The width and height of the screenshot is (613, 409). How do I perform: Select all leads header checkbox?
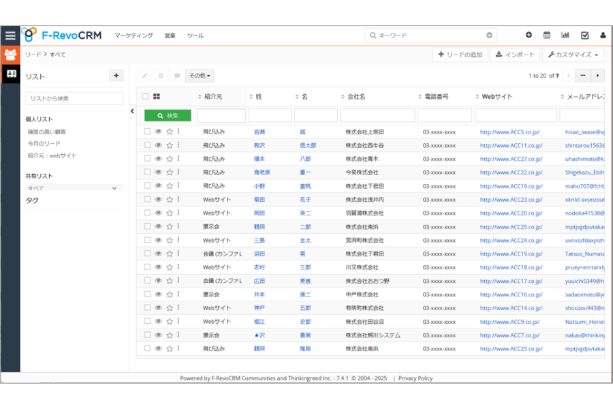pyautogui.click(x=146, y=96)
